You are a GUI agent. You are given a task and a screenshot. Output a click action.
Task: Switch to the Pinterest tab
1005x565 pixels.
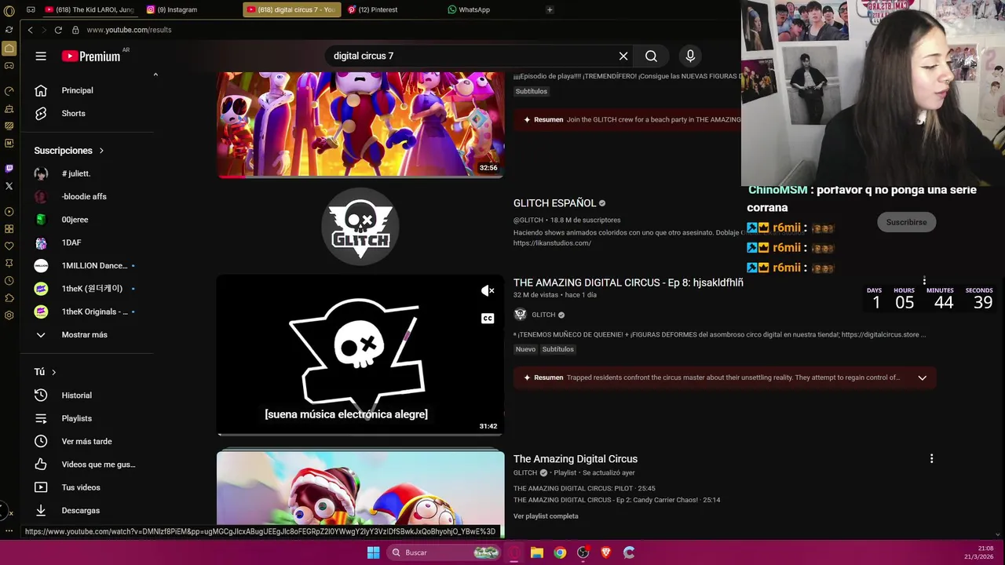click(378, 9)
